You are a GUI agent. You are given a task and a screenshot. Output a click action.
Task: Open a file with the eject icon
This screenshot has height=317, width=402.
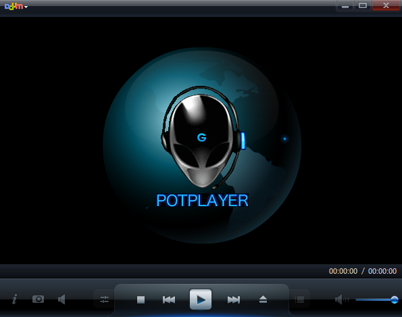[x=263, y=299]
